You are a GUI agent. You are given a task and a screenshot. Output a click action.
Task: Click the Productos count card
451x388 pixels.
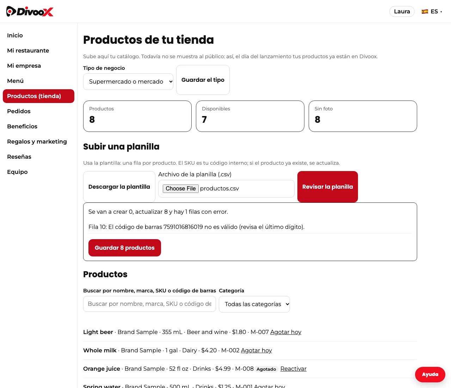[x=137, y=116]
